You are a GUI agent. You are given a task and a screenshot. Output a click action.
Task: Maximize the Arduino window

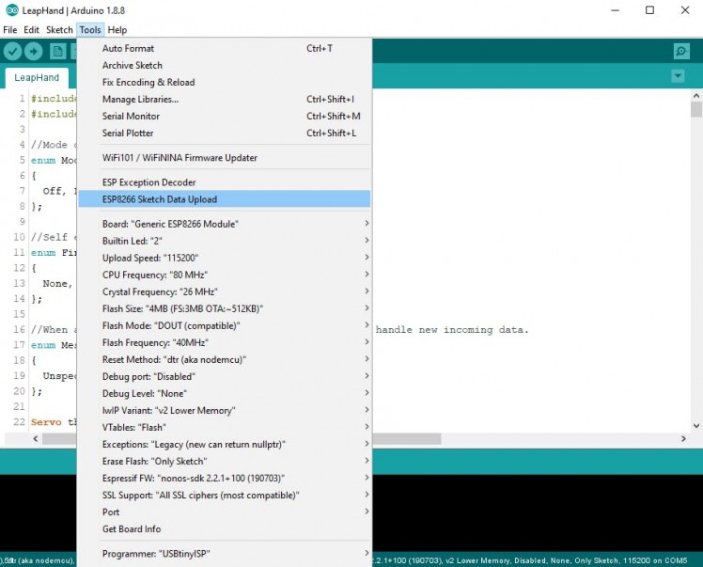(649, 10)
